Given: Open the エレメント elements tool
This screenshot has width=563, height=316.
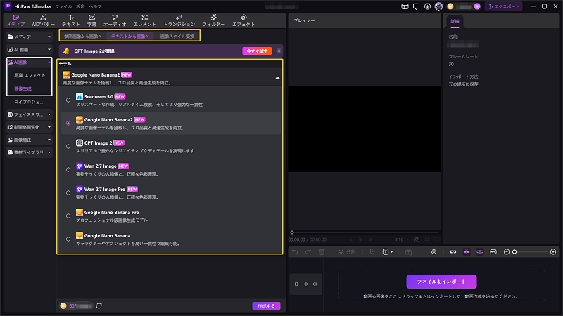Looking at the screenshot, I should pos(145,20).
